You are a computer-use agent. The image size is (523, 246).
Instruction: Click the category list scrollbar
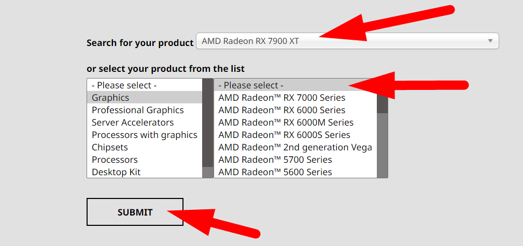pyautogui.click(x=207, y=128)
